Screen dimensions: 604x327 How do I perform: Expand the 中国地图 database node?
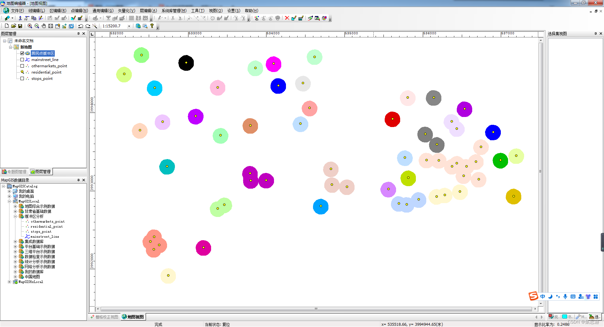click(x=15, y=277)
